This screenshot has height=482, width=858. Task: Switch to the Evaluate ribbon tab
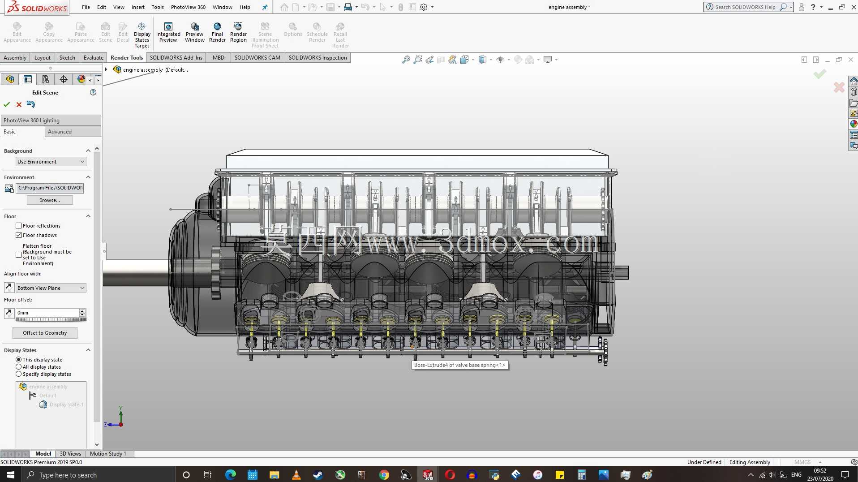93,58
